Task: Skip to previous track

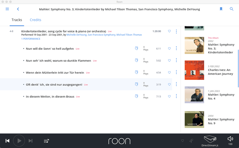Action: (8, 141)
